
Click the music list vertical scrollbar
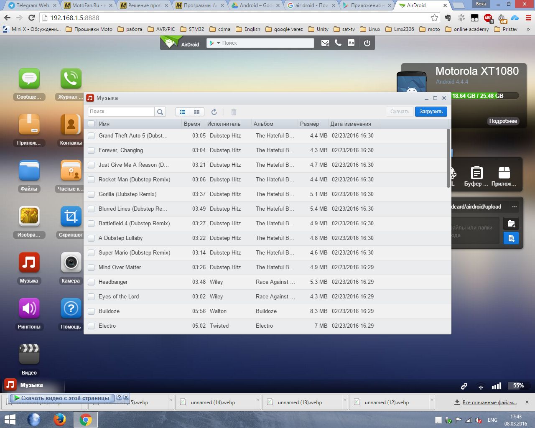coord(448,158)
